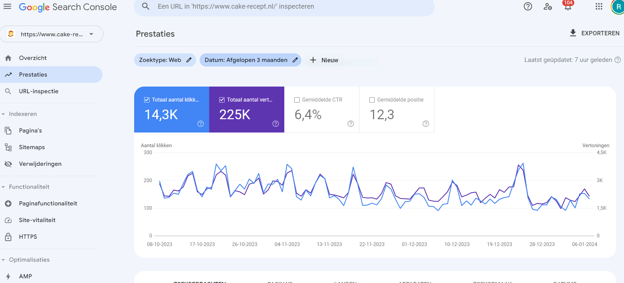Click pencil icon on Datum chip

pos(295,60)
